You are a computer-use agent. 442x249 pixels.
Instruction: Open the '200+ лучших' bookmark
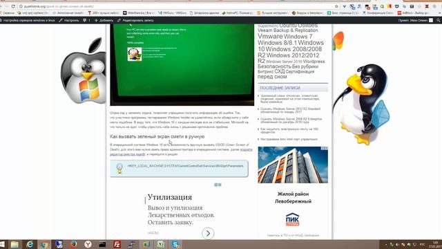click(104, 13)
